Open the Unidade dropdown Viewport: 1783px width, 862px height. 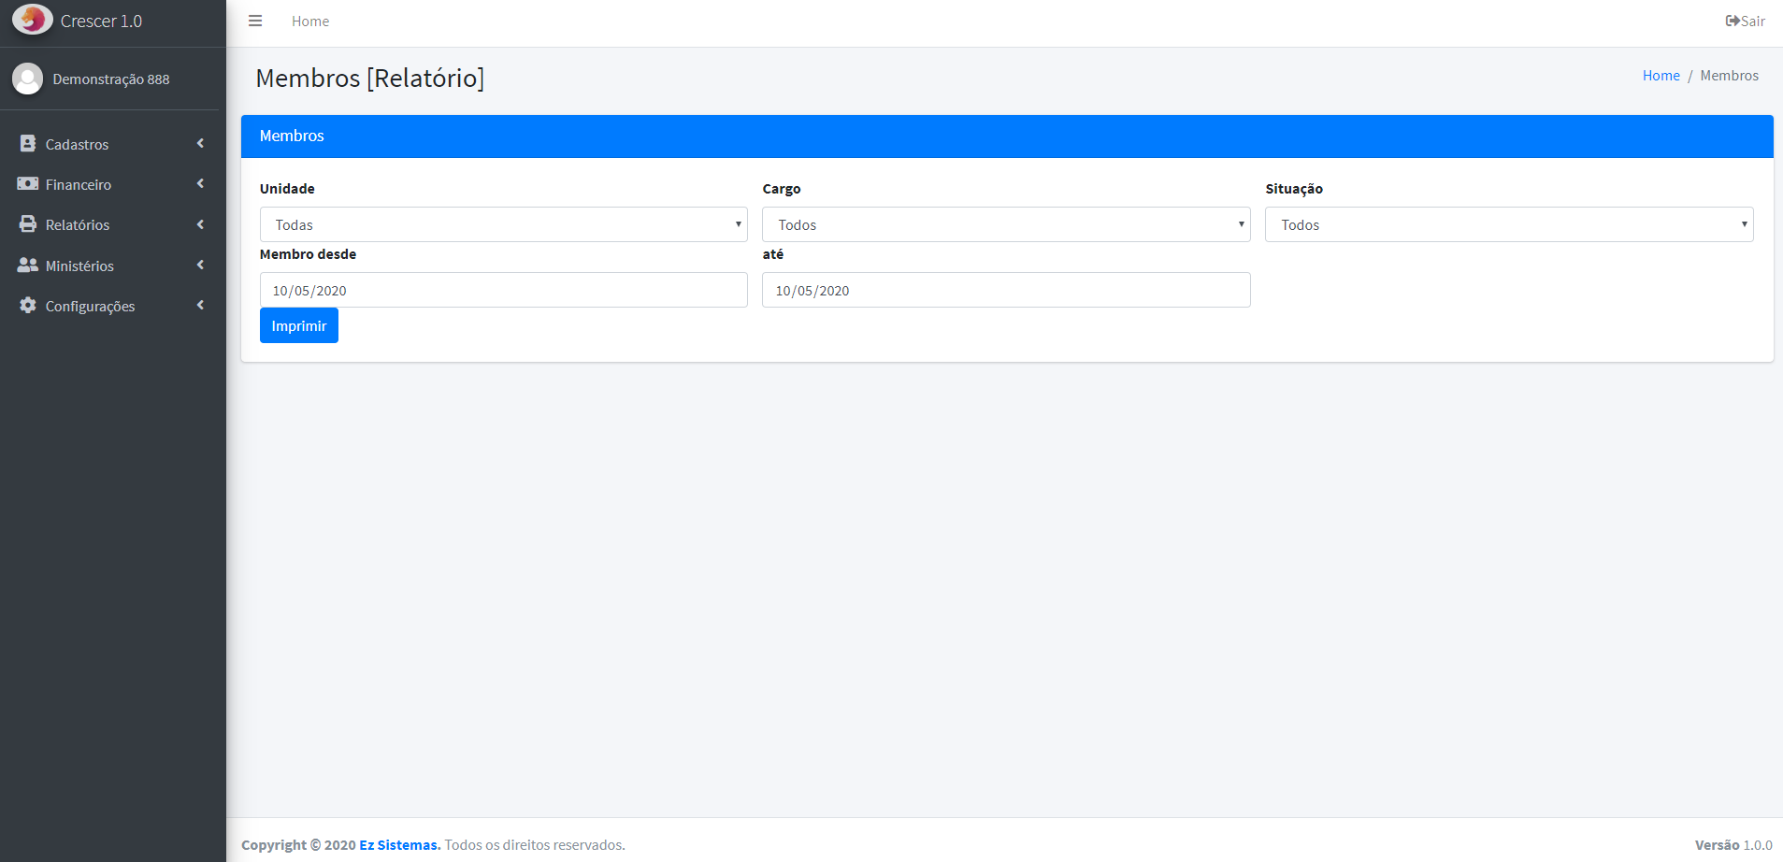(503, 224)
